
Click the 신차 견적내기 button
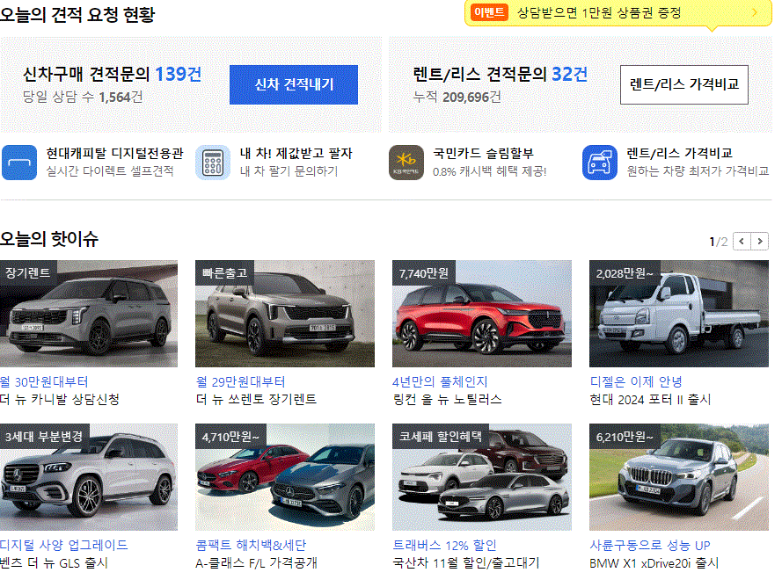294,84
